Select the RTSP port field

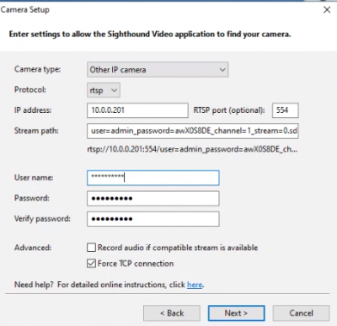[x=285, y=110]
